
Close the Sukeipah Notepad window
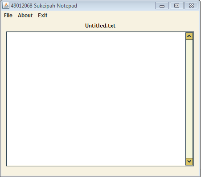pyautogui.click(x=191, y=6)
